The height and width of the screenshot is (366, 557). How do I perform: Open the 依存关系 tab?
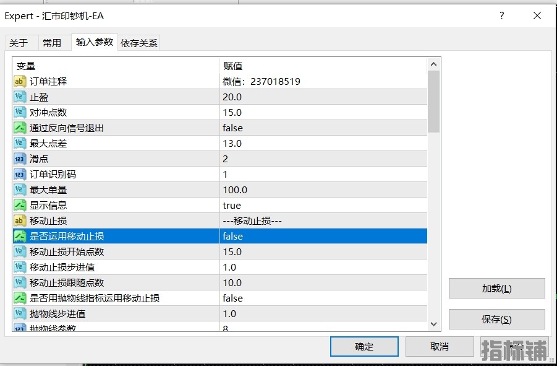pyautogui.click(x=139, y=43)
